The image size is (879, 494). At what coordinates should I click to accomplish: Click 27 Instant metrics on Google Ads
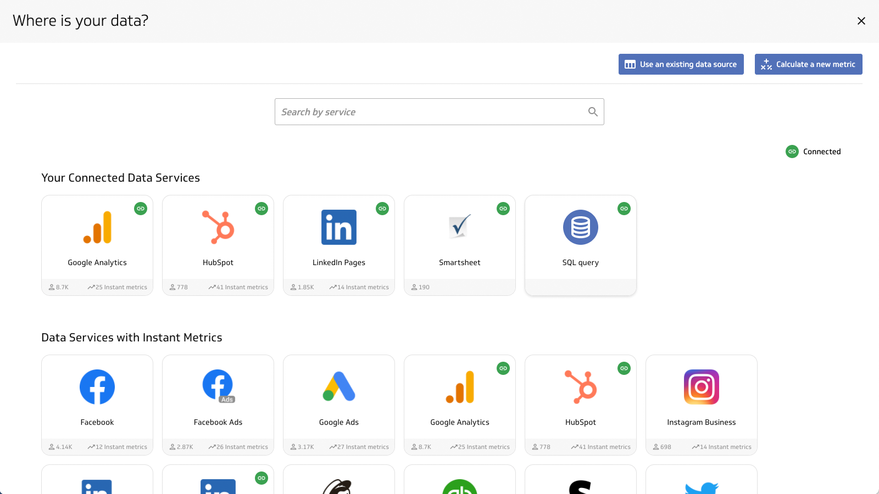[x=359, y=447]
